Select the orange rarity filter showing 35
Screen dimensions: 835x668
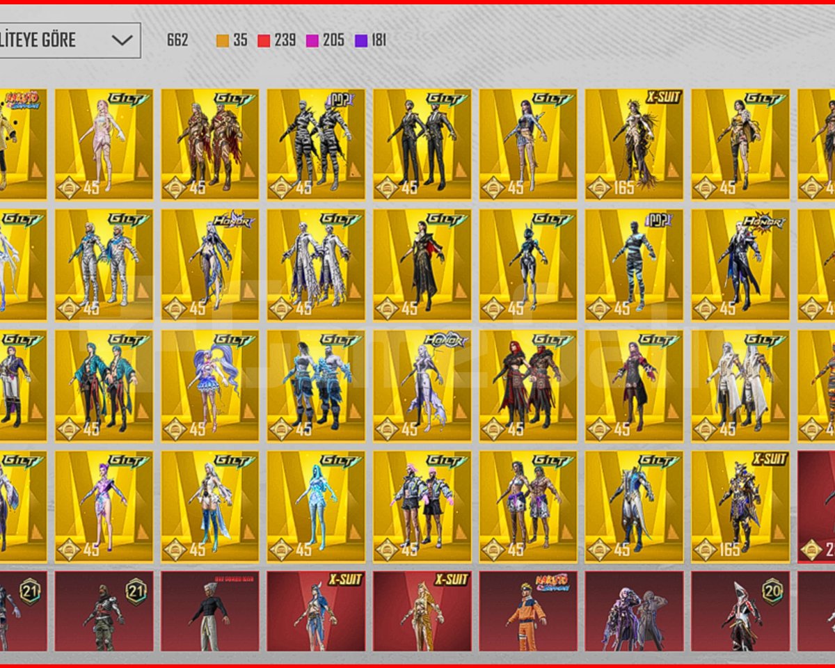232,40
